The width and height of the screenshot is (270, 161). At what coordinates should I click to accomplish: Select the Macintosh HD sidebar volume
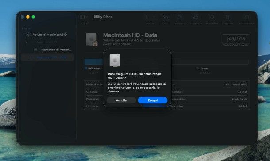pyautogui.click(x=46, y=42)
